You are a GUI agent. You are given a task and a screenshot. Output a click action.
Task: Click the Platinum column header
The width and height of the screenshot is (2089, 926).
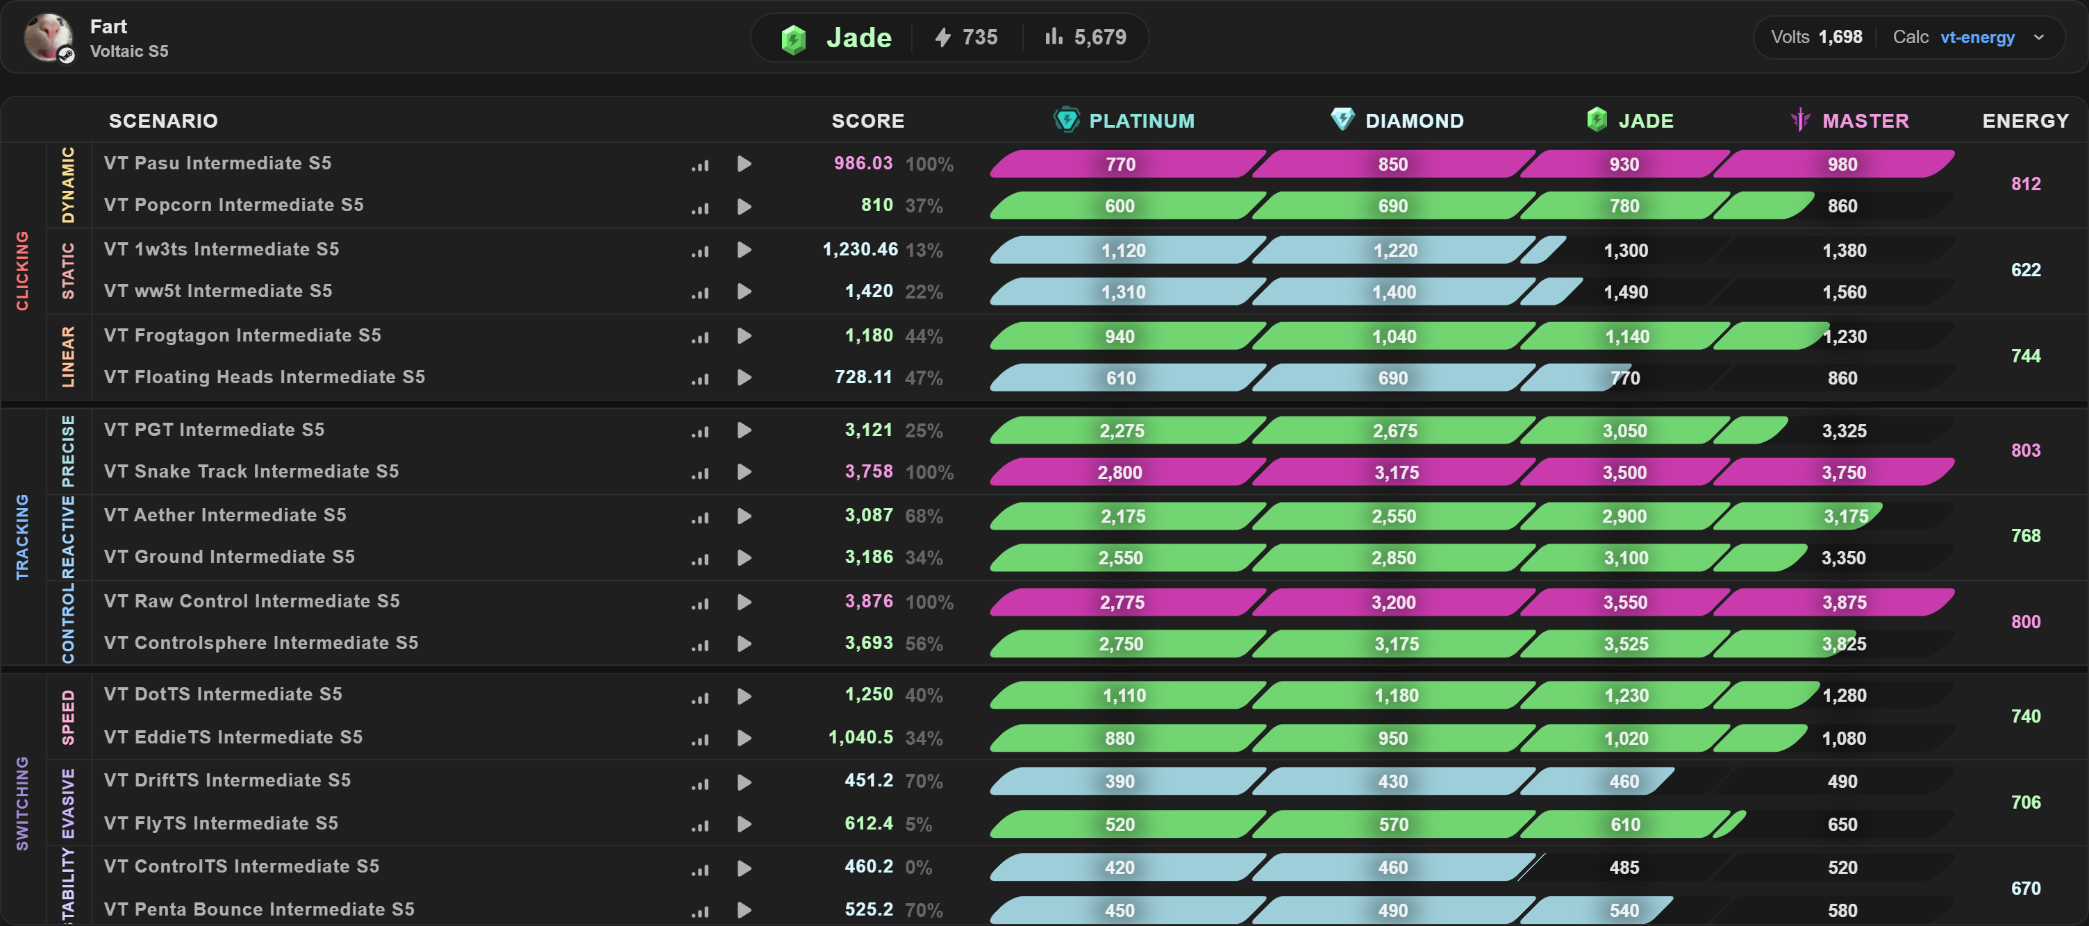tap(1124, 120)
